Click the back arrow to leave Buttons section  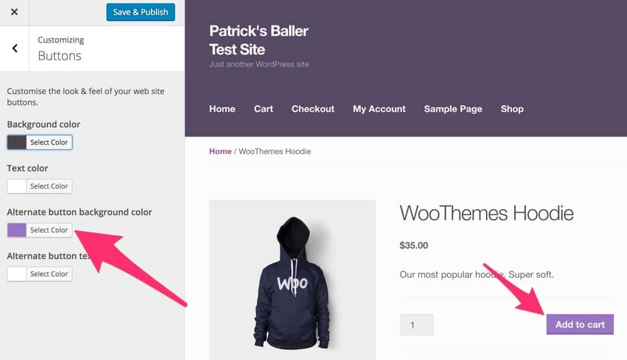click(14, 48)
